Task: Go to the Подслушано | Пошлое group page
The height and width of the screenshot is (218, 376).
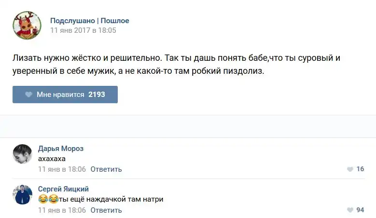Action: [90, 21]
